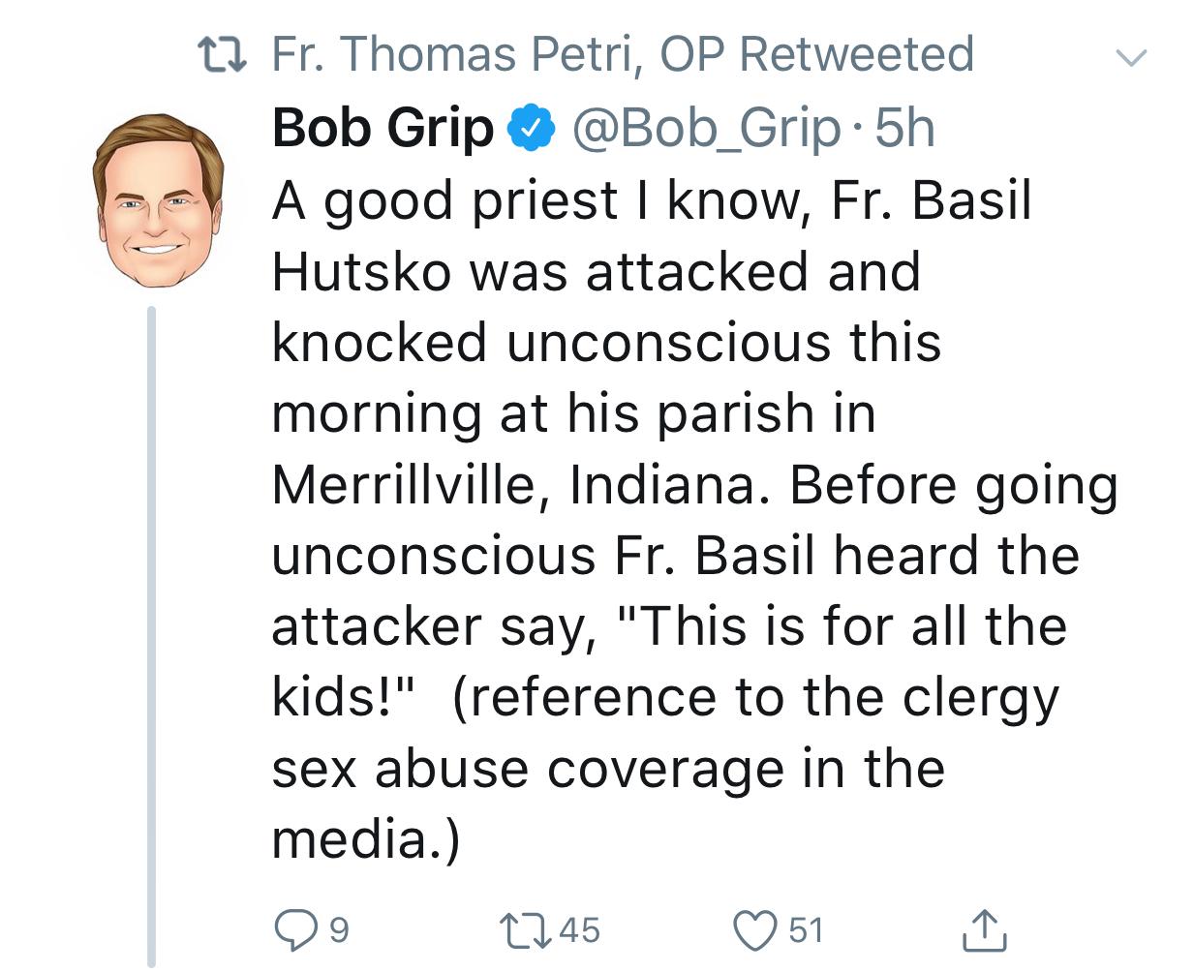View the 51 likes count
Image resolution: width=1194 pixels, height=972 pixels.
(x=806, y=930)
